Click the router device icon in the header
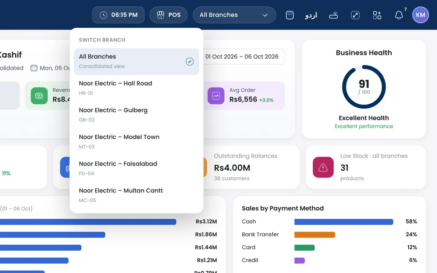The image size is (437, 273). pos(333,15)
